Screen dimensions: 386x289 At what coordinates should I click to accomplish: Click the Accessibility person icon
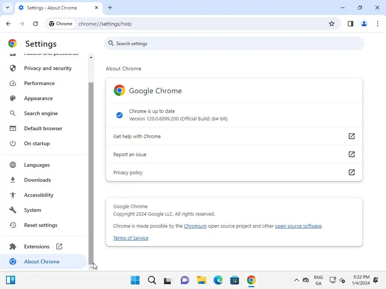(13, 195)
